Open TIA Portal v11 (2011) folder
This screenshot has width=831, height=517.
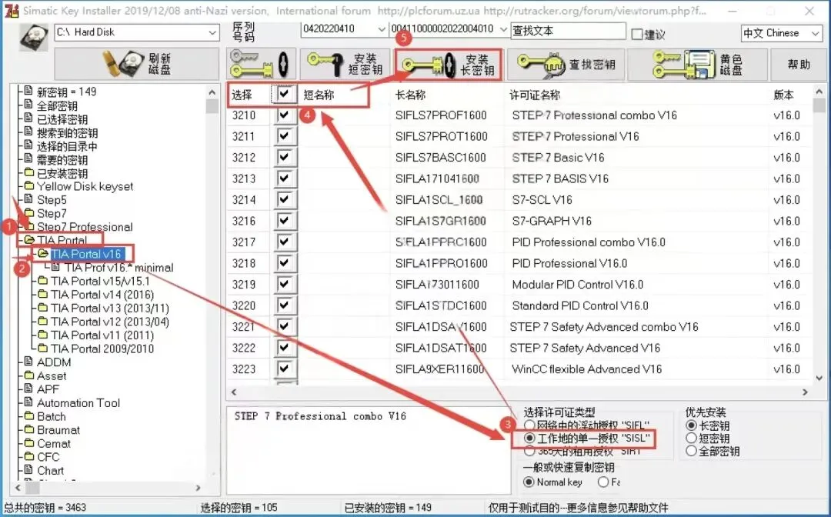(102, 335)
